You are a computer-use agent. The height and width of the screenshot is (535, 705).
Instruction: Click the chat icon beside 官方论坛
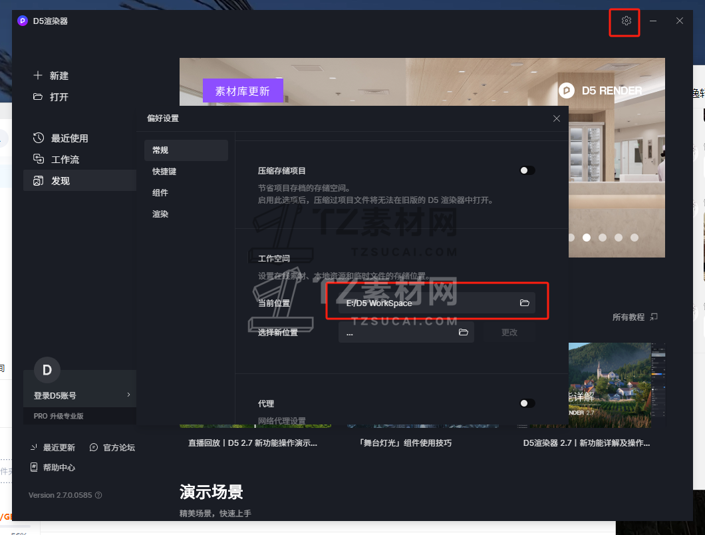(94, 447)
